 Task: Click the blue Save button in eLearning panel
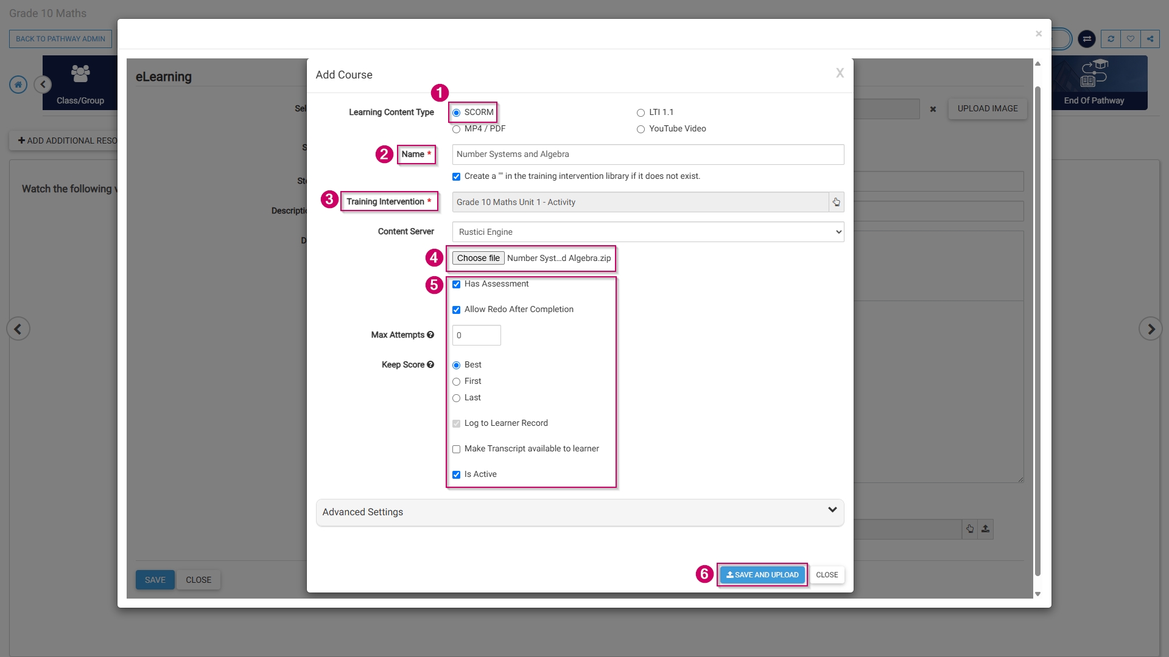pyautogui.click(x=155, y=580)
